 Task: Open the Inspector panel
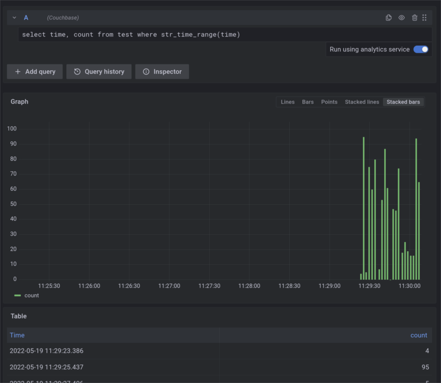click(x=162, y=71)
